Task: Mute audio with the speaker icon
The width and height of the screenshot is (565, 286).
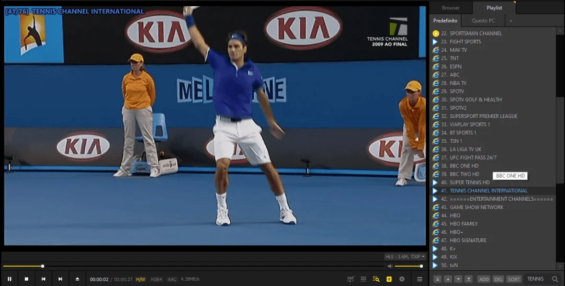Action: 390,266
